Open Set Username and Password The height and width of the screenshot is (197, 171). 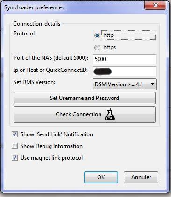(x=85, y=98)
